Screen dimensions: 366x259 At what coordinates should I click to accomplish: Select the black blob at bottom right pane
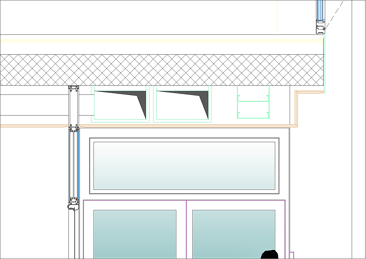click(x=270, y=254)
